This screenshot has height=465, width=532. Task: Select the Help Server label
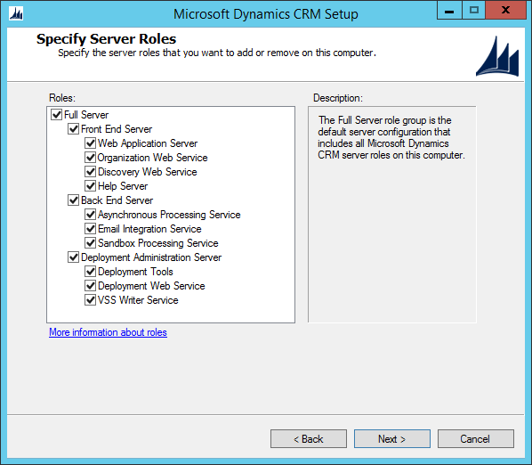pyautogui.click(x=123, y=186)
